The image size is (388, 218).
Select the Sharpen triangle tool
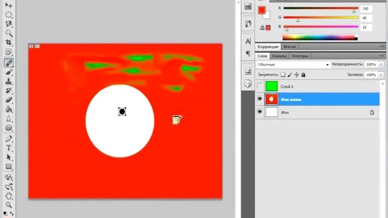(8, 119)
